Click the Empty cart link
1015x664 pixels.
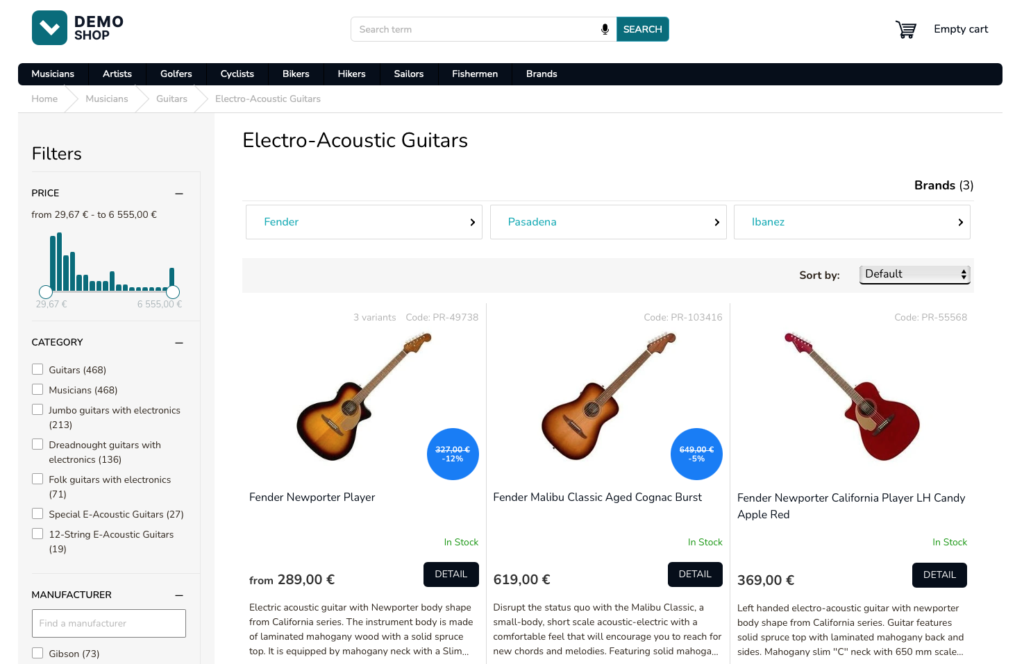coord(961,29)
